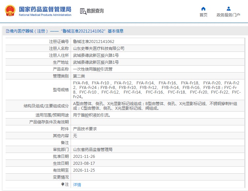Click the 产品储存条件及有效期 label
This screenshot has height=191, width=248.
pos(49,122)
